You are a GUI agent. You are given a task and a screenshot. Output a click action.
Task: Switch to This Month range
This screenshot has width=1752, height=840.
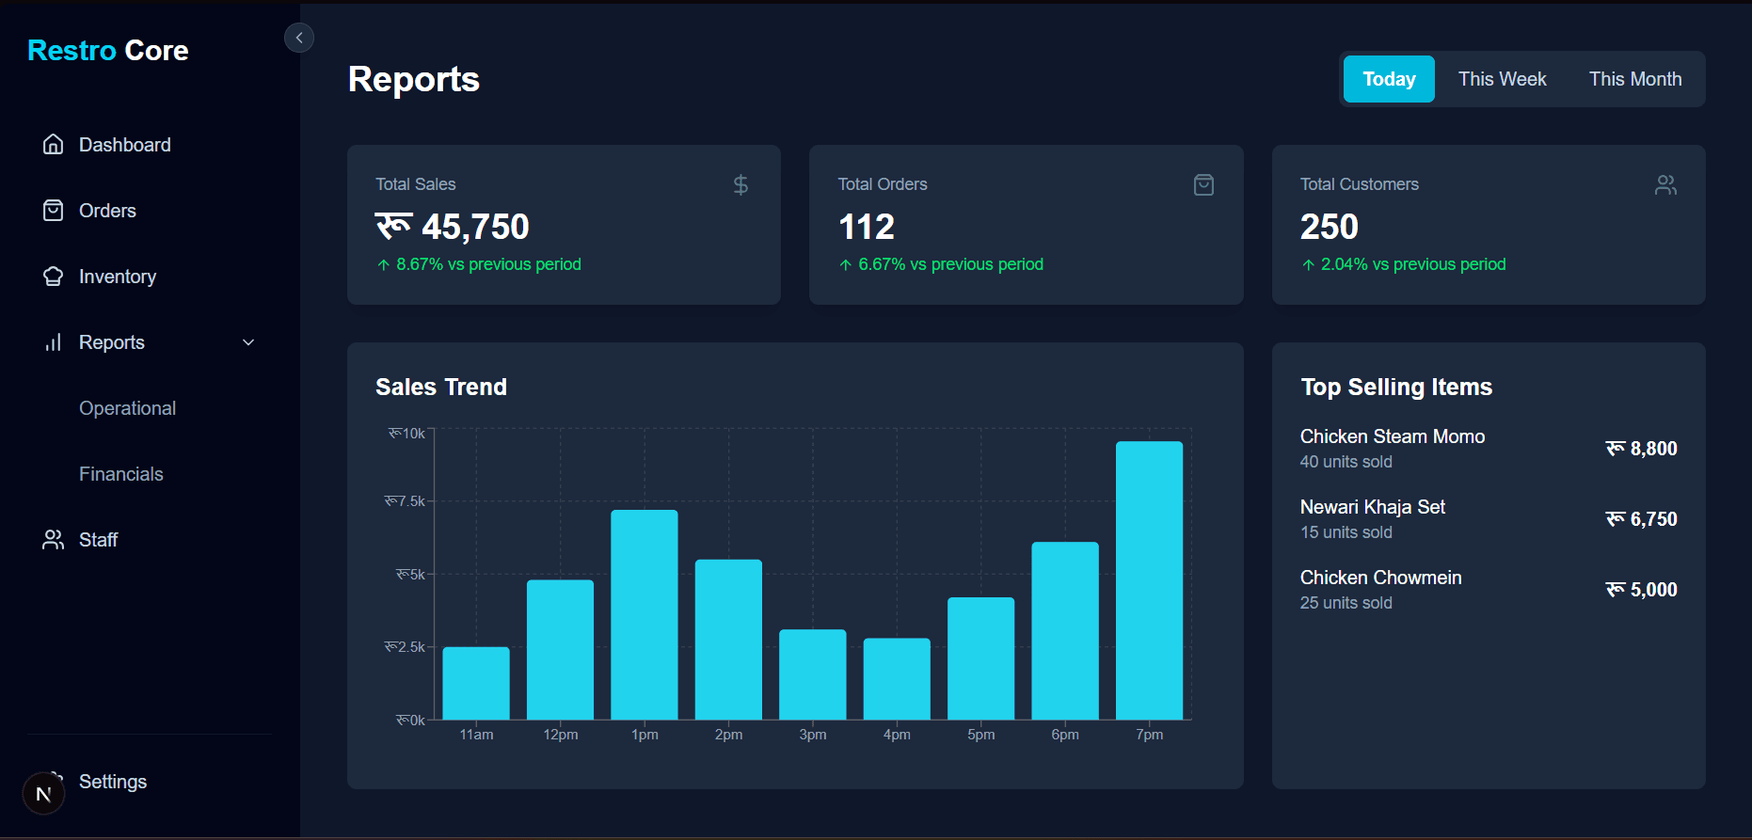tap(1634, 79)
